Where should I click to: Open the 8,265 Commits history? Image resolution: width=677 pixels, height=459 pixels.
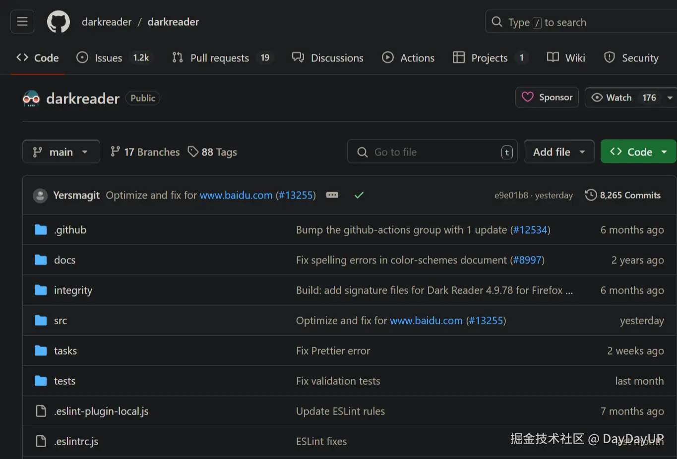tap(623, 195)
